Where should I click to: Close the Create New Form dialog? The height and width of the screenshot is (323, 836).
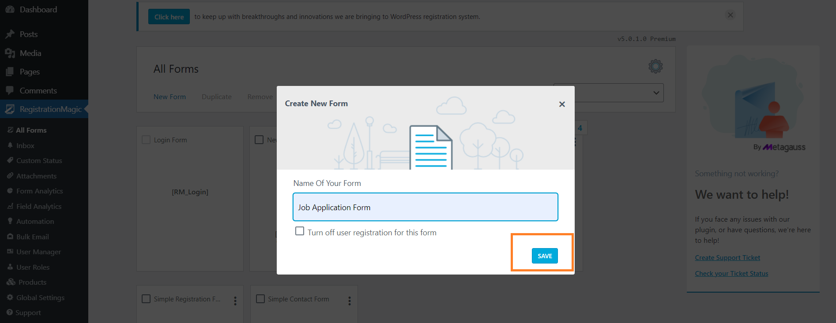coord(562,104)
